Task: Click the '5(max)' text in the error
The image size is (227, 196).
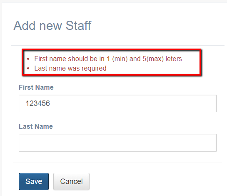Action: (153, 59)
